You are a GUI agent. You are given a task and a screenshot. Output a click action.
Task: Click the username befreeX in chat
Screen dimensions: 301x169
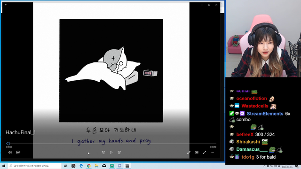click(245, 135)
